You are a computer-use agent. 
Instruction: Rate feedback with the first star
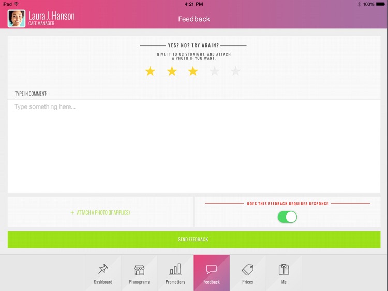coord(150,71)
